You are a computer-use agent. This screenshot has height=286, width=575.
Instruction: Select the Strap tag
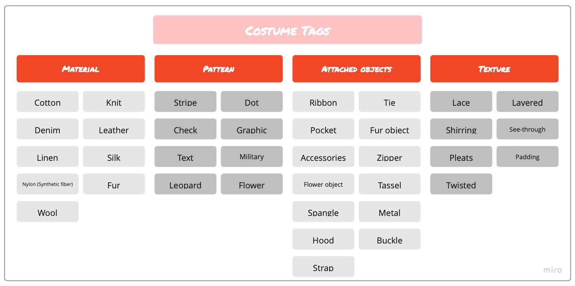pos(323,267)
